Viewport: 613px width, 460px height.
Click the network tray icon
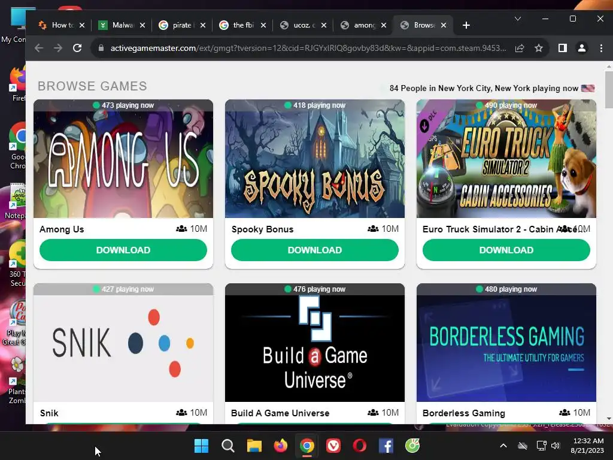pyautogui.click(x=541, y=446)
